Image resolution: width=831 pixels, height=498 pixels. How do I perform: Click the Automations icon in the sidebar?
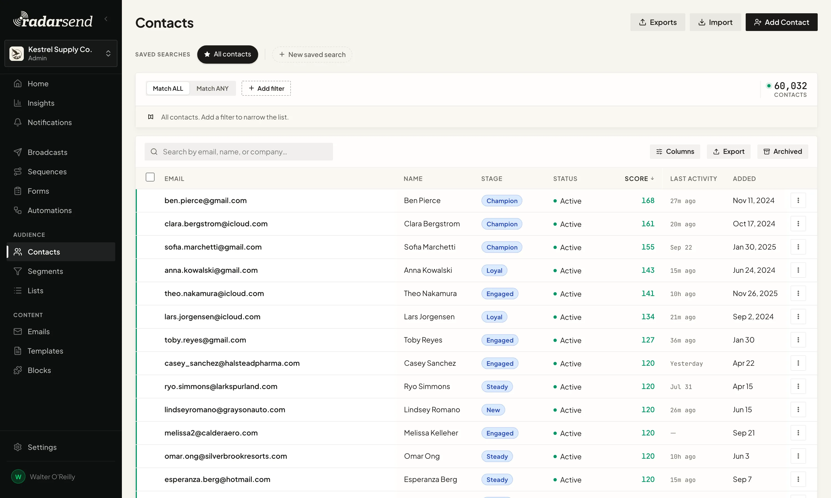click(x=18, y=211)
